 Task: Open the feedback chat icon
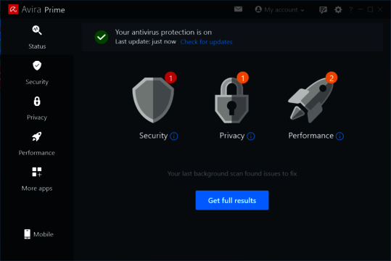tap(323, 9)
